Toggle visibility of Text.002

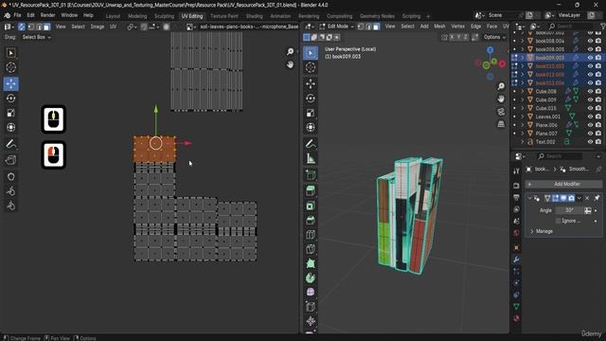pos(590,142)
